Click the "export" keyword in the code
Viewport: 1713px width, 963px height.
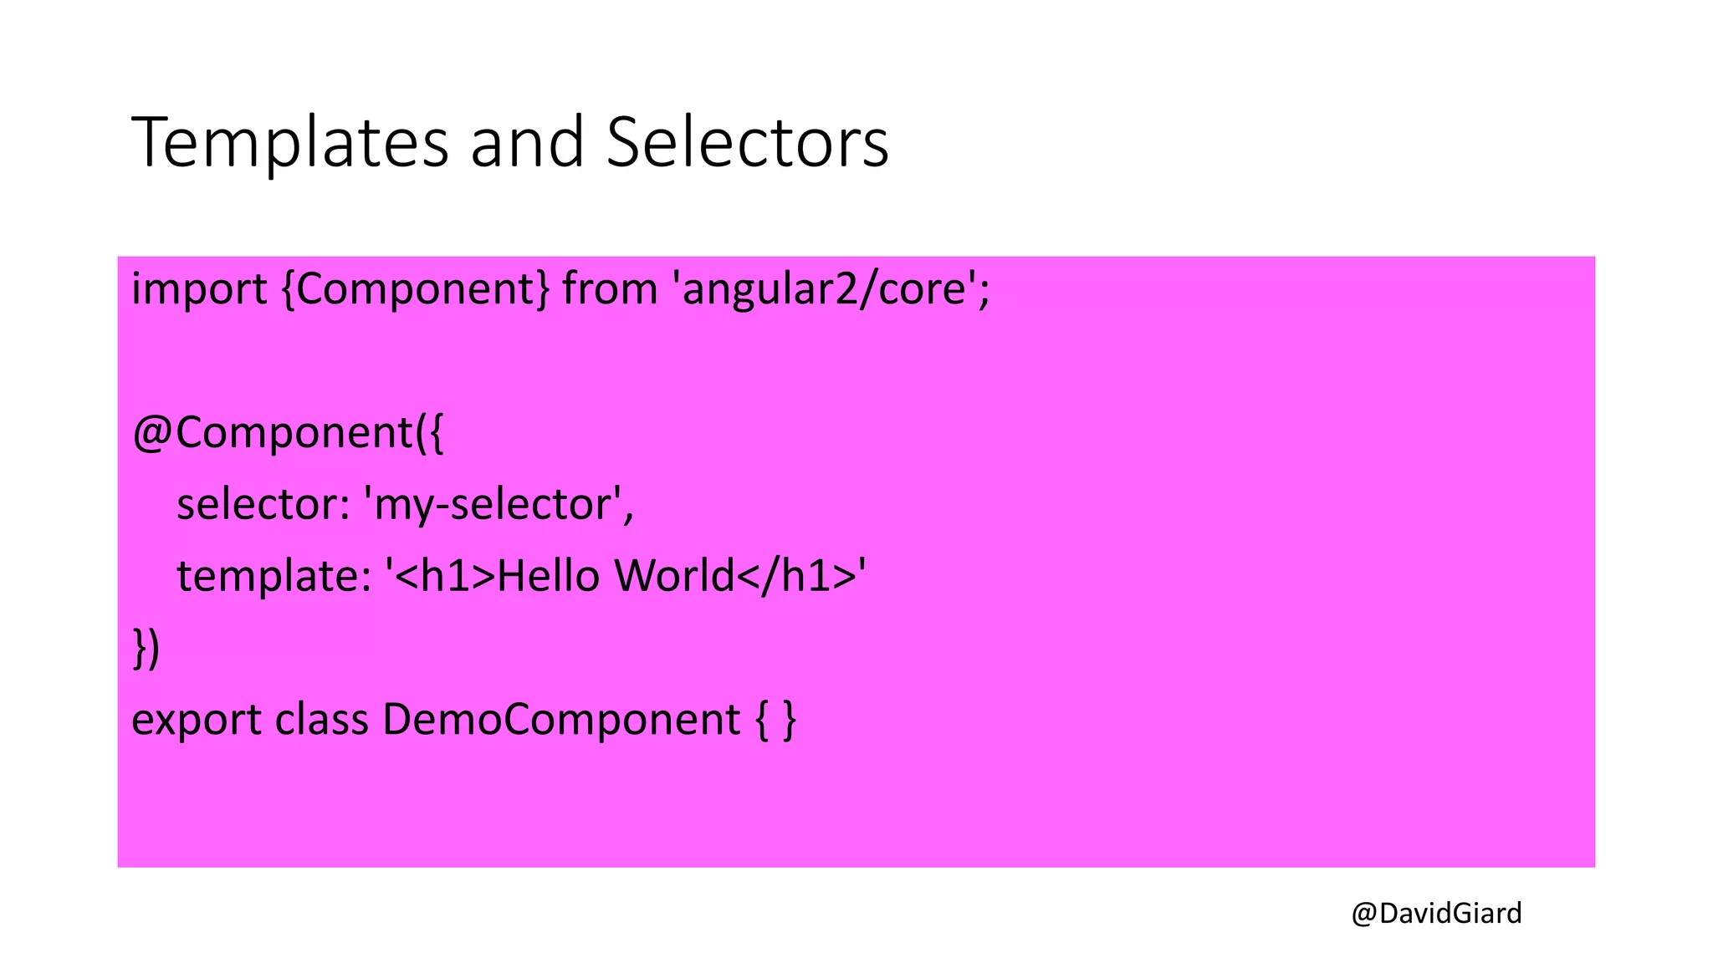click(197, 721)
